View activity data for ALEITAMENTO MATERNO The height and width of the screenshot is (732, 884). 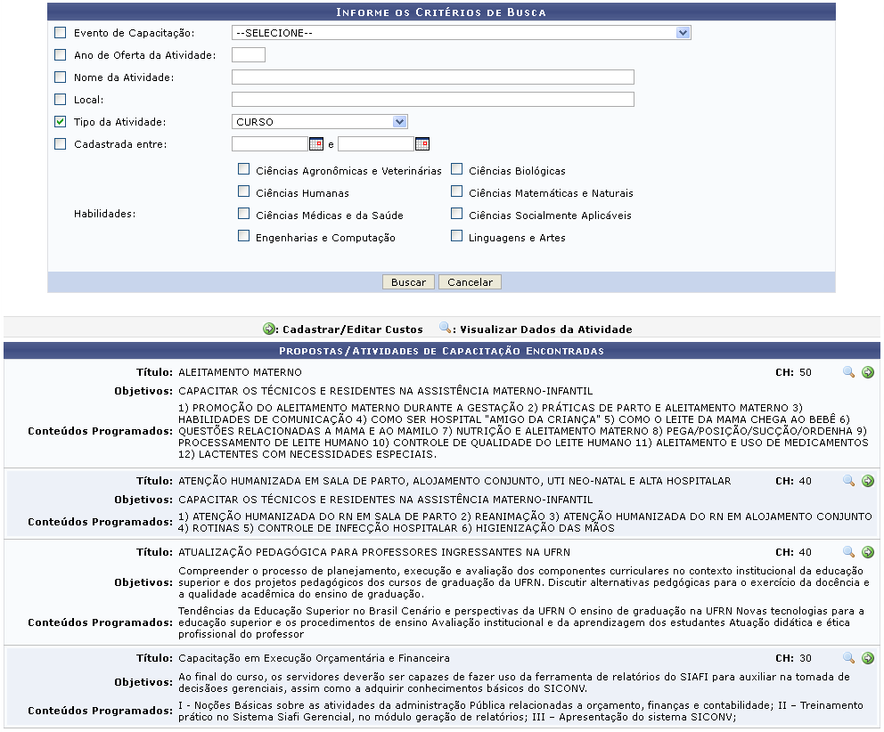[x=848, y=372]
